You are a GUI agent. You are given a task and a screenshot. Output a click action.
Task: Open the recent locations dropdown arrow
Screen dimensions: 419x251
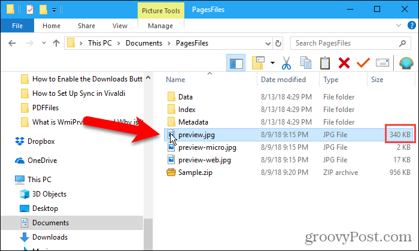tap(44, 43)
